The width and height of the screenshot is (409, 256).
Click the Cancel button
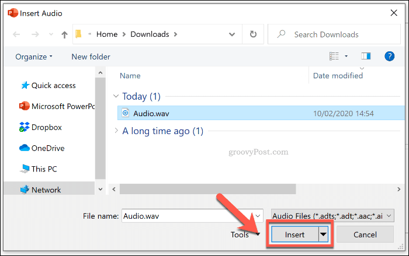[364, 234]
